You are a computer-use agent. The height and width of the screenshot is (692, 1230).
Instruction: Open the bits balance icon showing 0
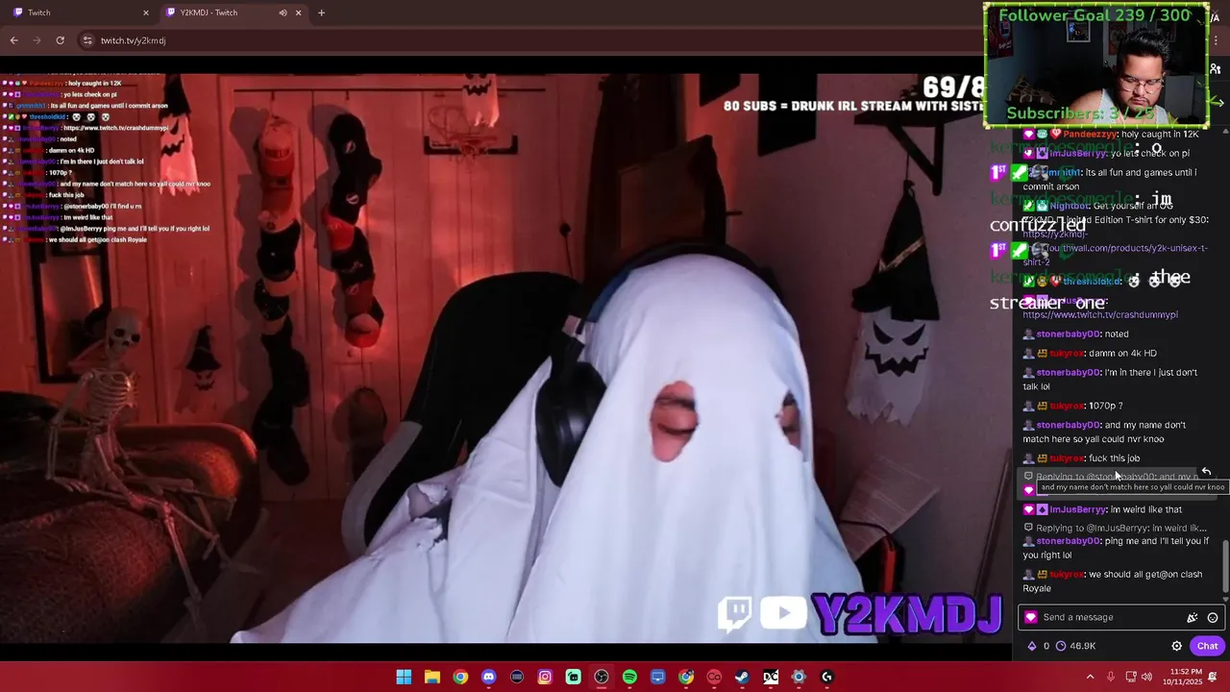[1039, 646]
